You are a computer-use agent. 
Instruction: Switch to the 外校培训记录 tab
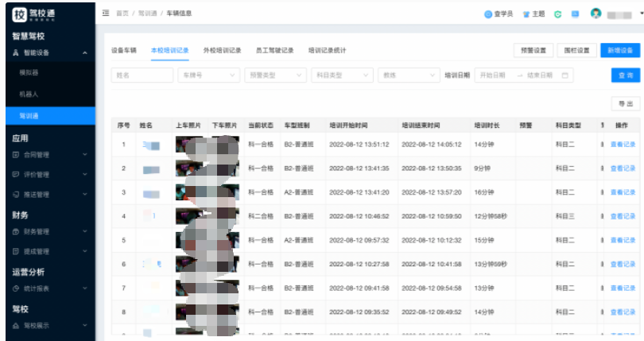(x=222, y=50)
